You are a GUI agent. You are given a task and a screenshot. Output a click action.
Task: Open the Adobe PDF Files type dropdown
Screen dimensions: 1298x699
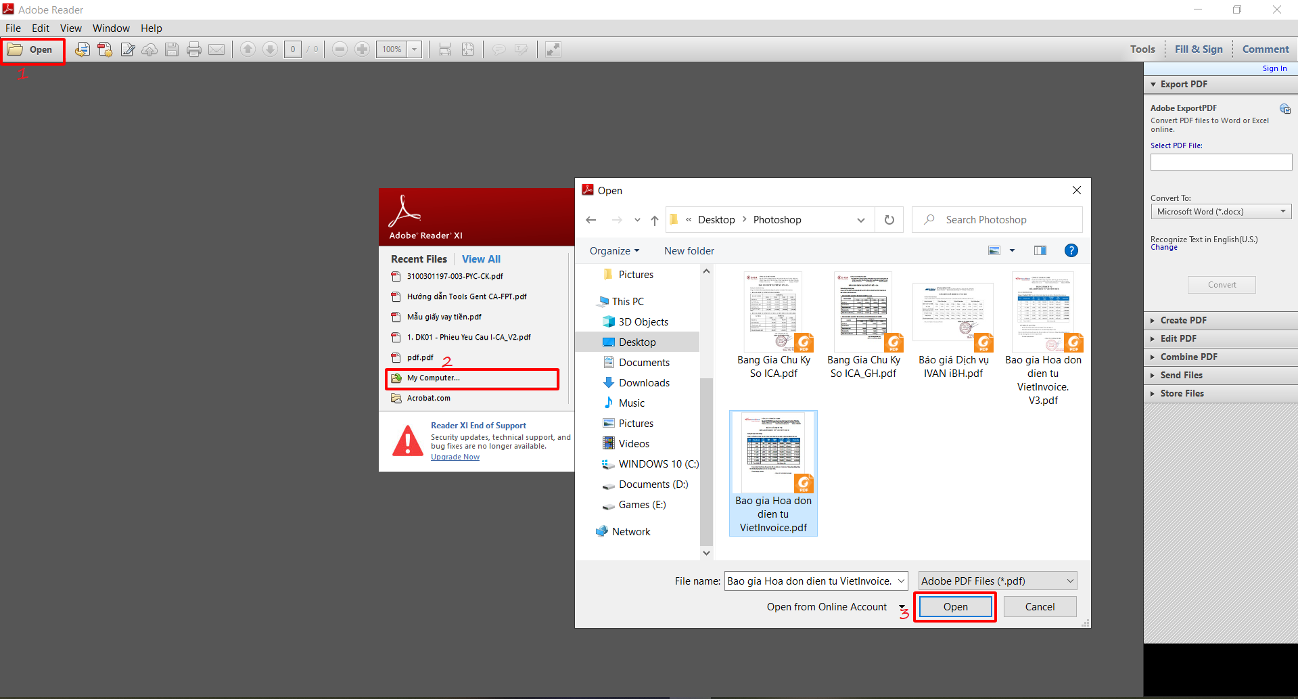click(x=997, y=581)
